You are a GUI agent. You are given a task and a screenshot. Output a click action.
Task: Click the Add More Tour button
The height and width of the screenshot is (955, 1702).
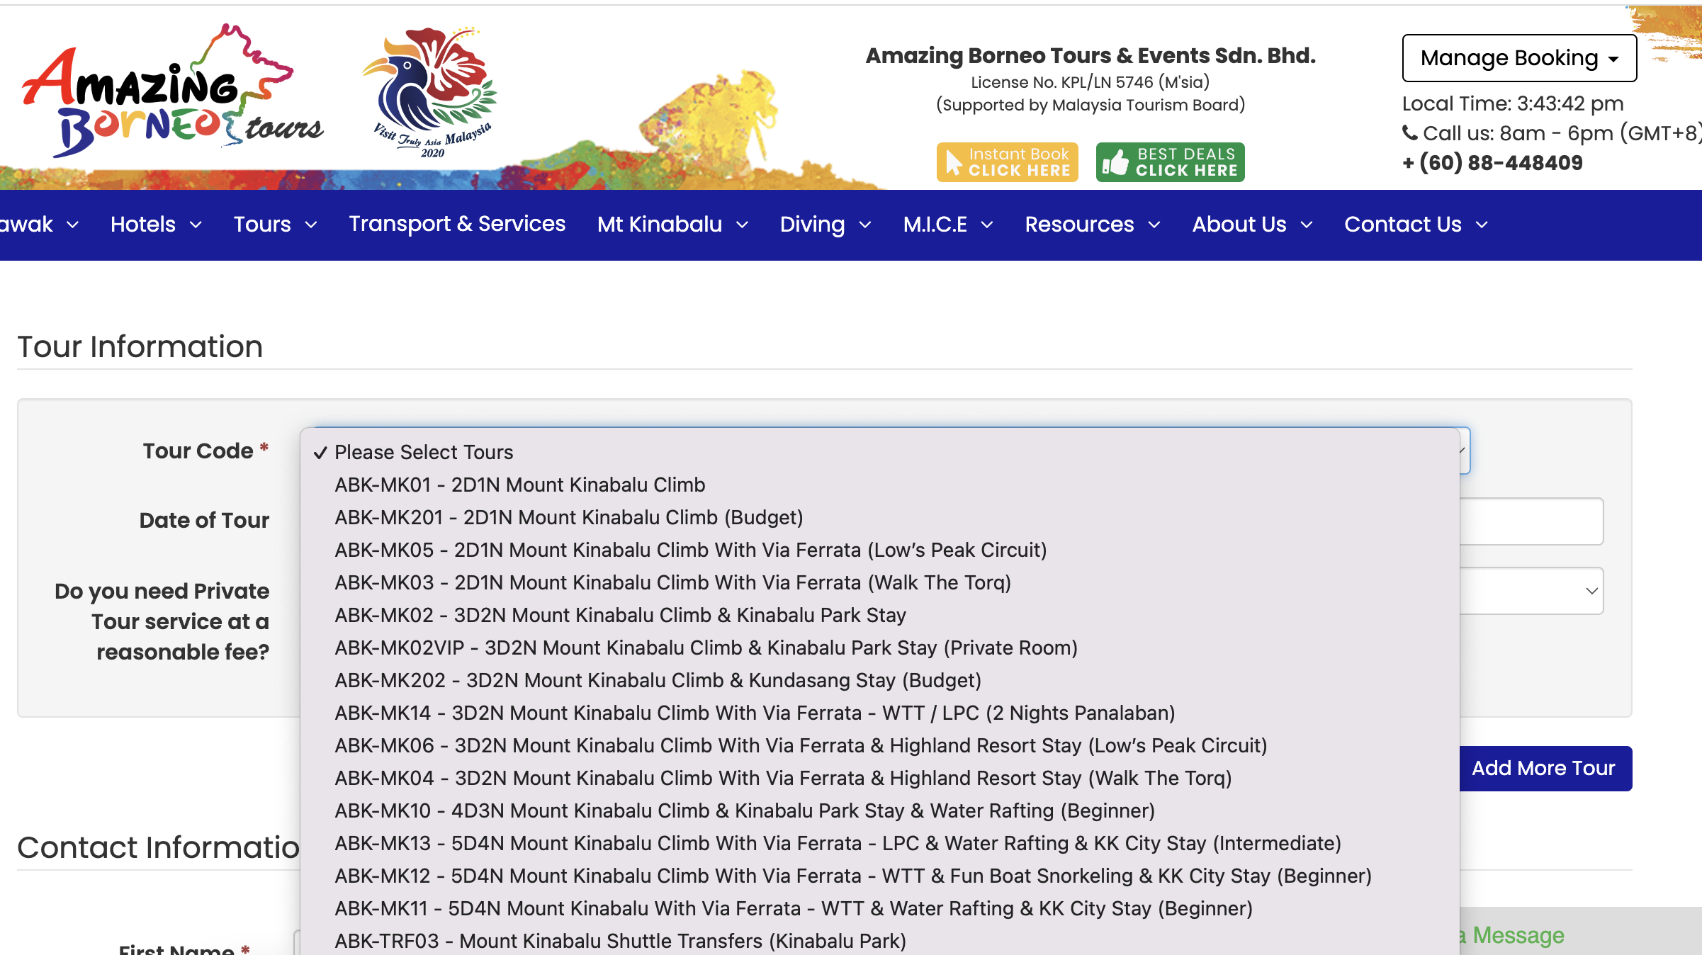[1543, 769]
